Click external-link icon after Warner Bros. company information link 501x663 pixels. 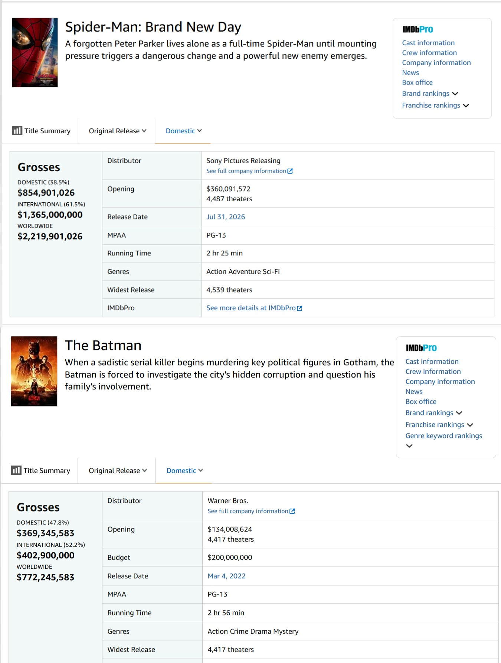292,511
